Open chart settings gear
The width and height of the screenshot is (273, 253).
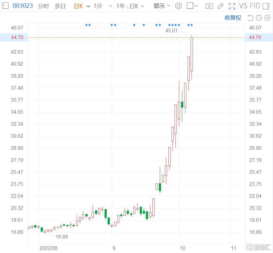coord(178,6)
